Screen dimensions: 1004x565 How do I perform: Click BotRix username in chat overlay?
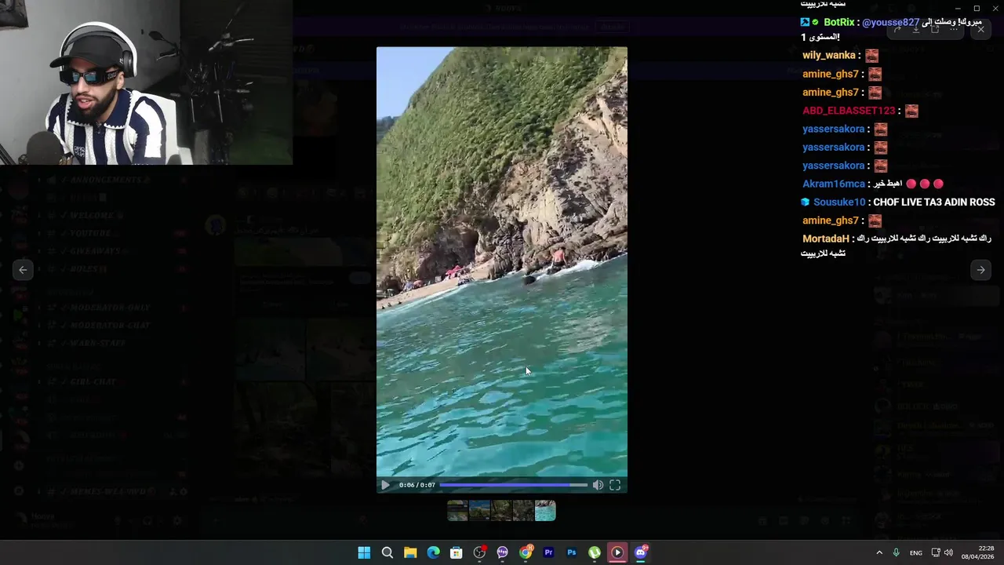[838, 23]
